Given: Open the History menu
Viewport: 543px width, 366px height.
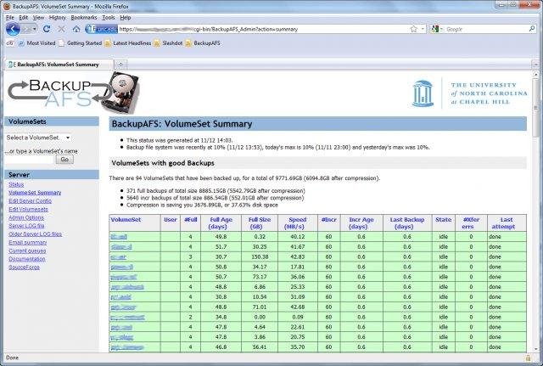Looking at the screenshot, I should click(58, 17).
